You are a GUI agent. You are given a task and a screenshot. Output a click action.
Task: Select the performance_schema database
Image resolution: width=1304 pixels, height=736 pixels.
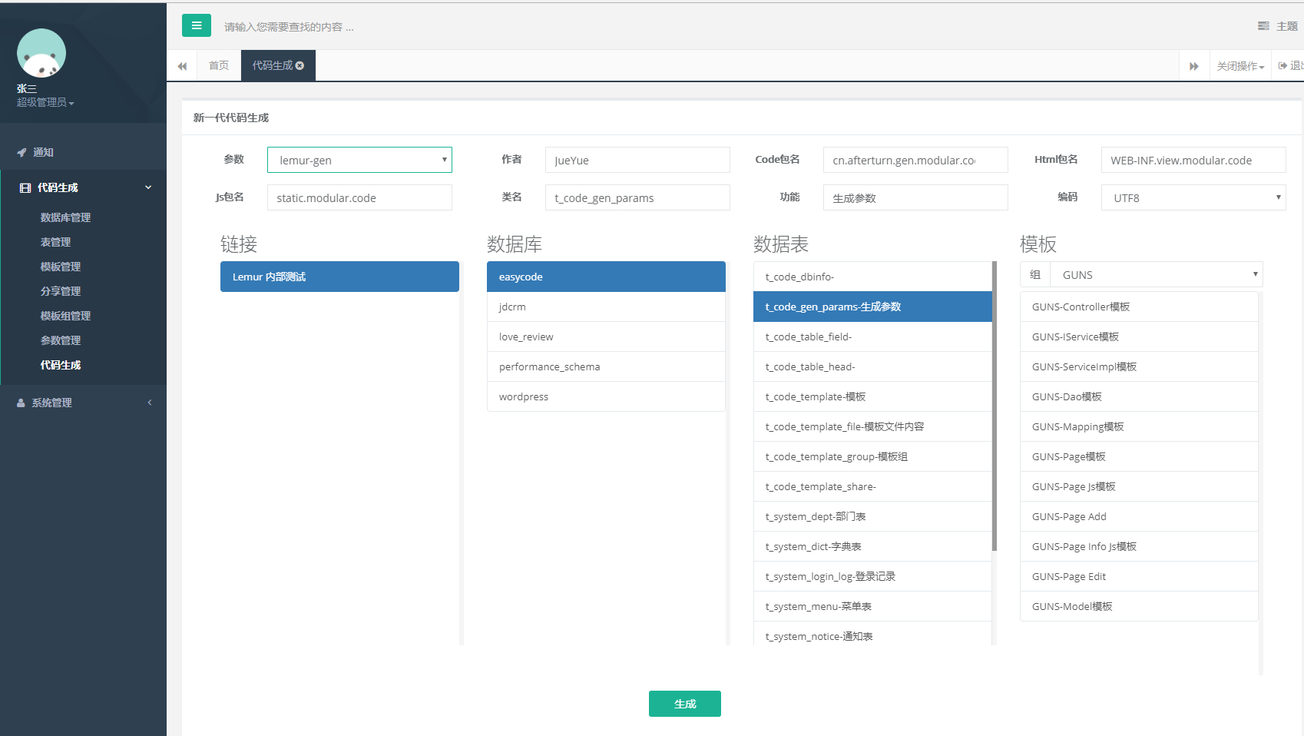click(606, 366)
